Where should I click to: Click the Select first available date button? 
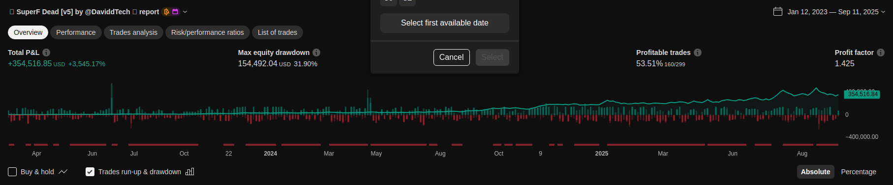pos(445,23)
